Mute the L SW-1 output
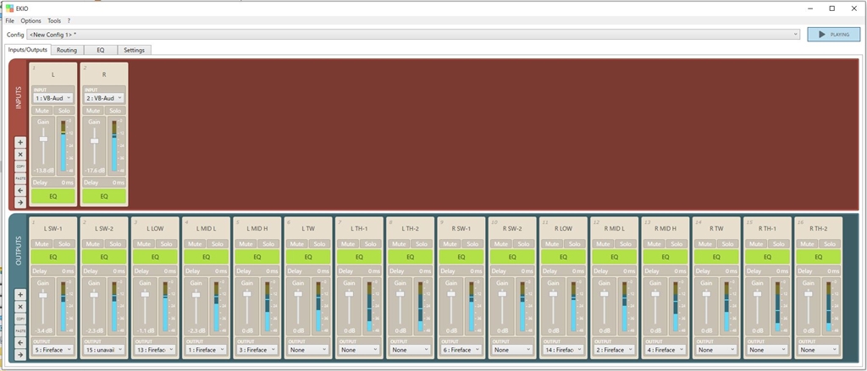 pos(42,243)
